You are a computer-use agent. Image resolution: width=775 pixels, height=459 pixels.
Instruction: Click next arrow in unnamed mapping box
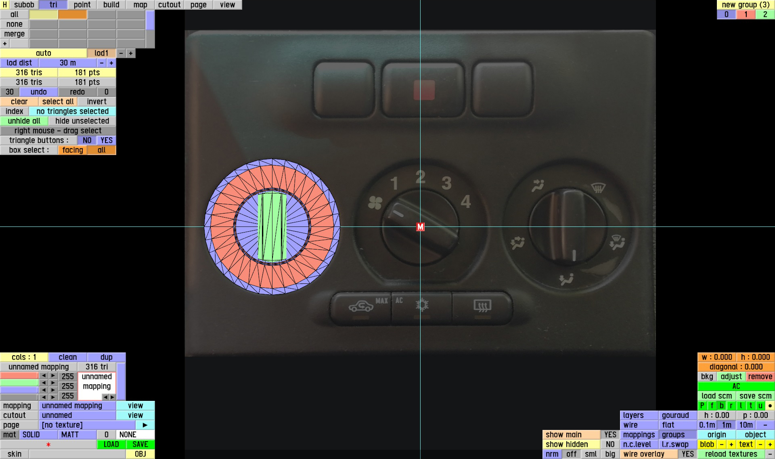click(112, 397)
